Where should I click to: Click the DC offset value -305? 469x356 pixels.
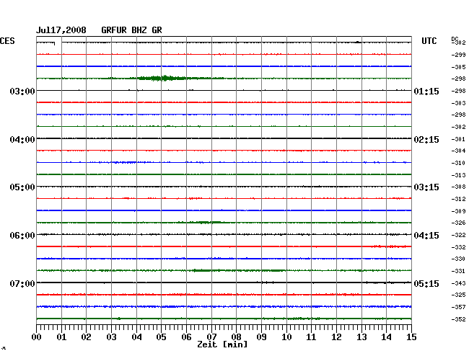tap(458, 67)
